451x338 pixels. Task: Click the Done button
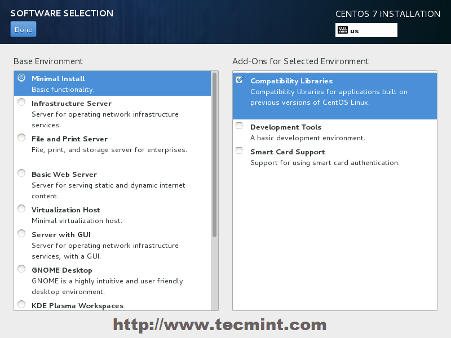click(x=23, y=29)
